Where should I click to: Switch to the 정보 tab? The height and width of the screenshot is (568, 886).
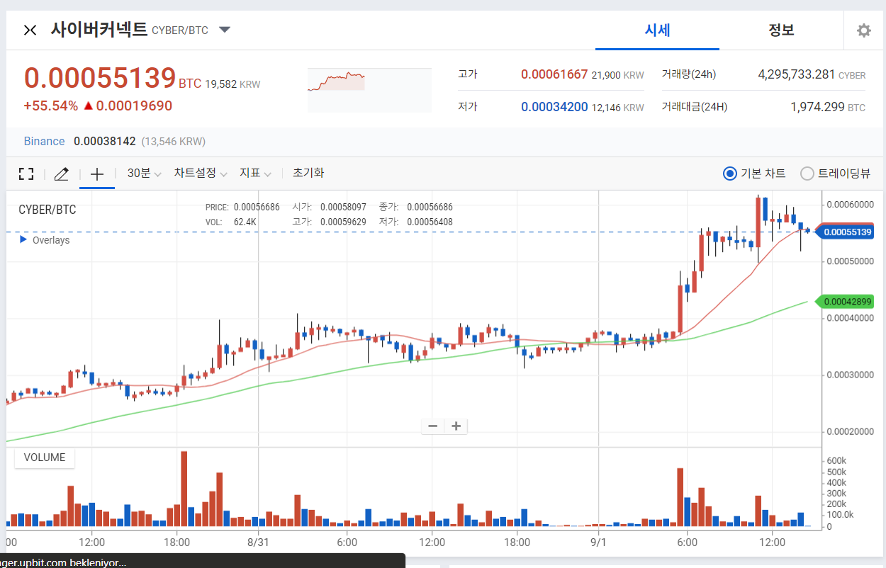pos(781,30)
